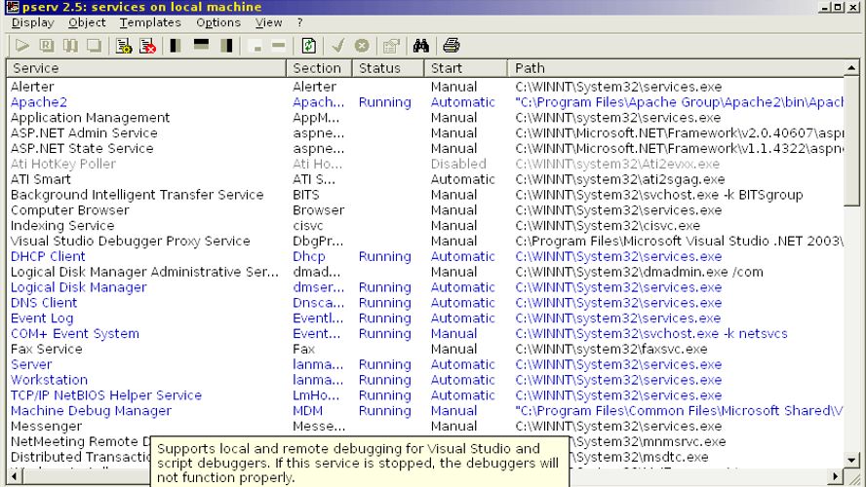This screenshot has width=866, height=487.
Task: Select the Application Management service
Action: pos(425,118)
